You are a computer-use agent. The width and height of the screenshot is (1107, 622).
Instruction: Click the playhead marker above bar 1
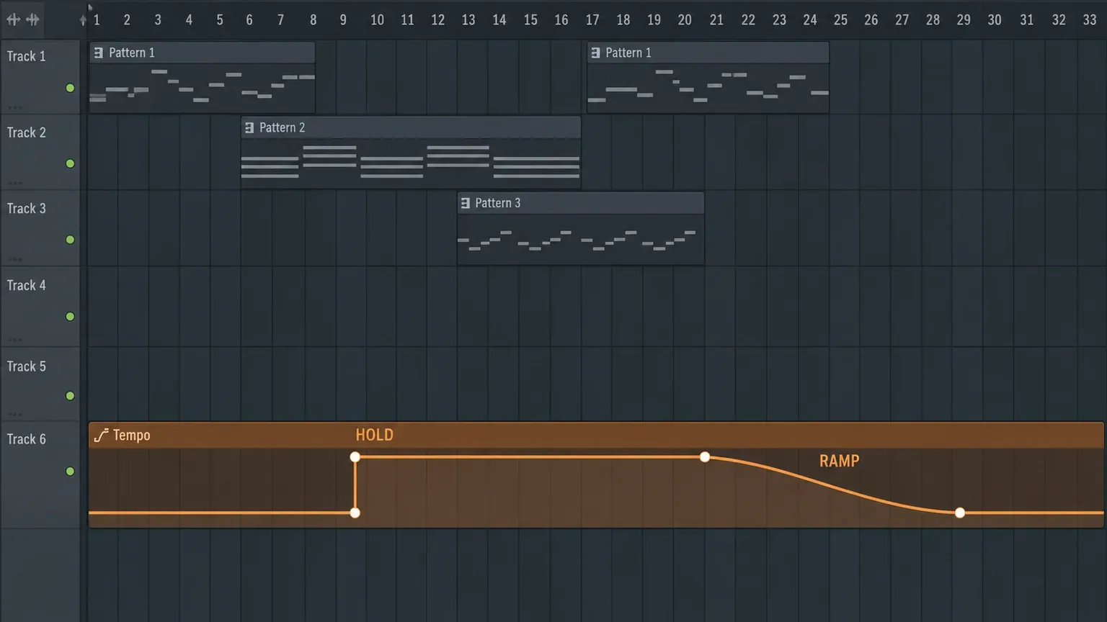coord(90,7)
